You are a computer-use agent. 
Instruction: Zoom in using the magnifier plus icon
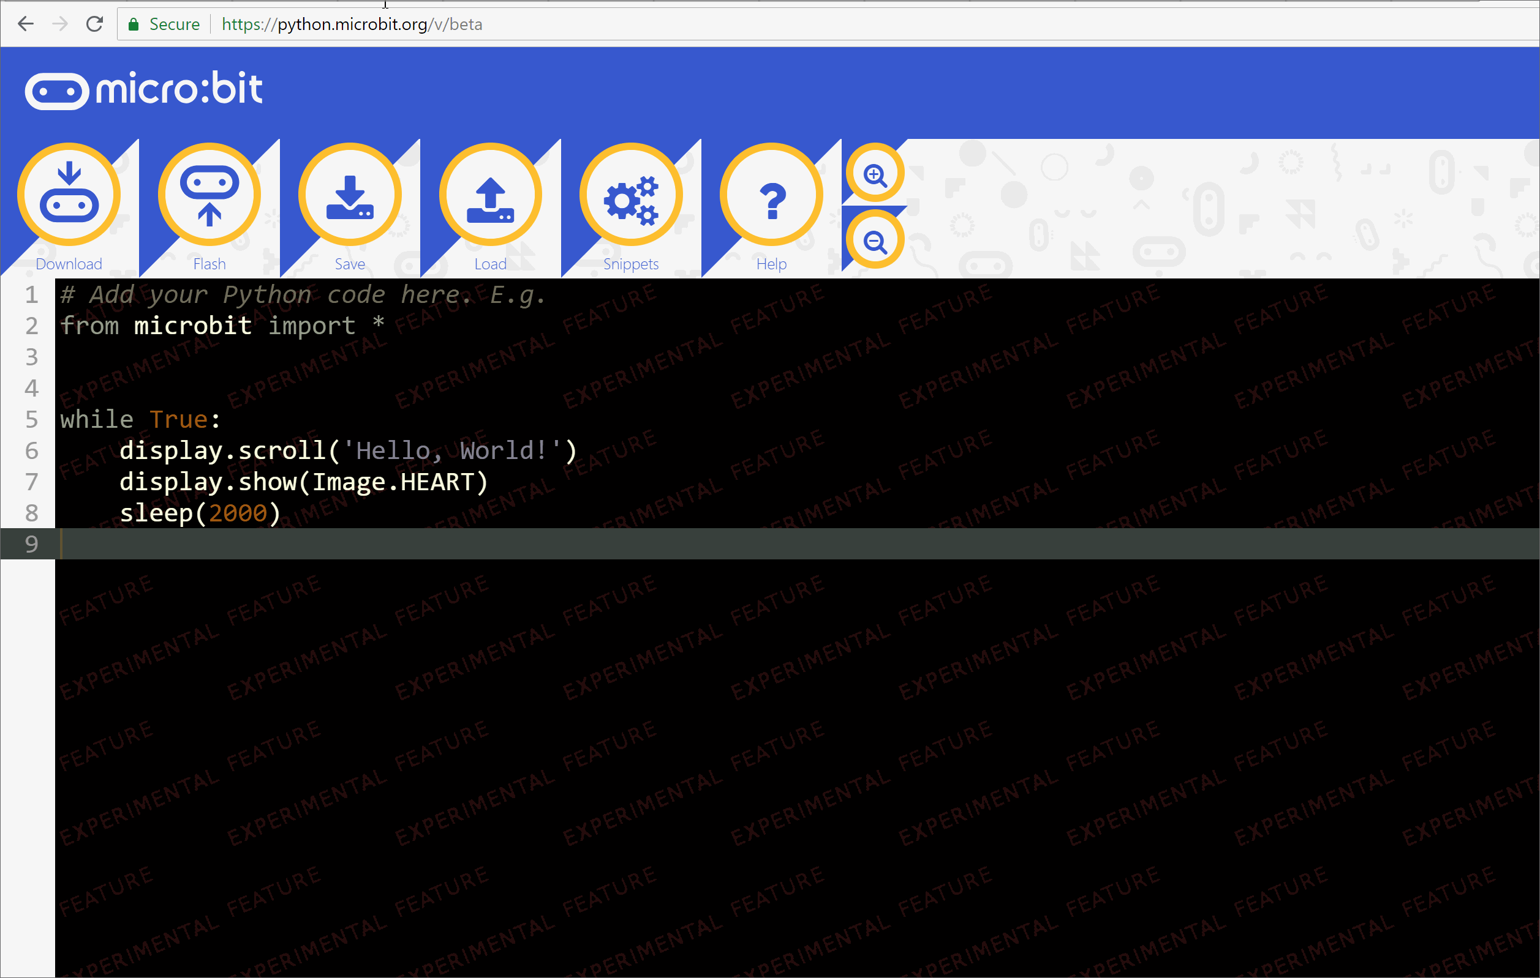[x=875, y=174]
